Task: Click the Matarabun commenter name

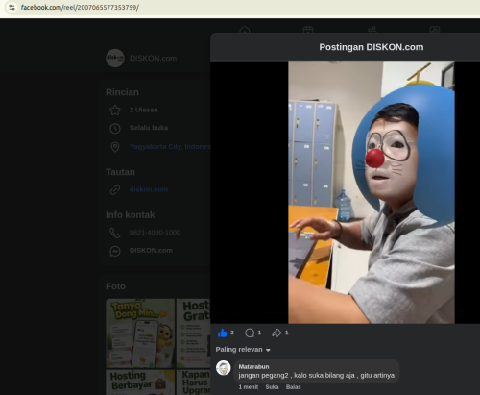Action: [x=253, y=366]
